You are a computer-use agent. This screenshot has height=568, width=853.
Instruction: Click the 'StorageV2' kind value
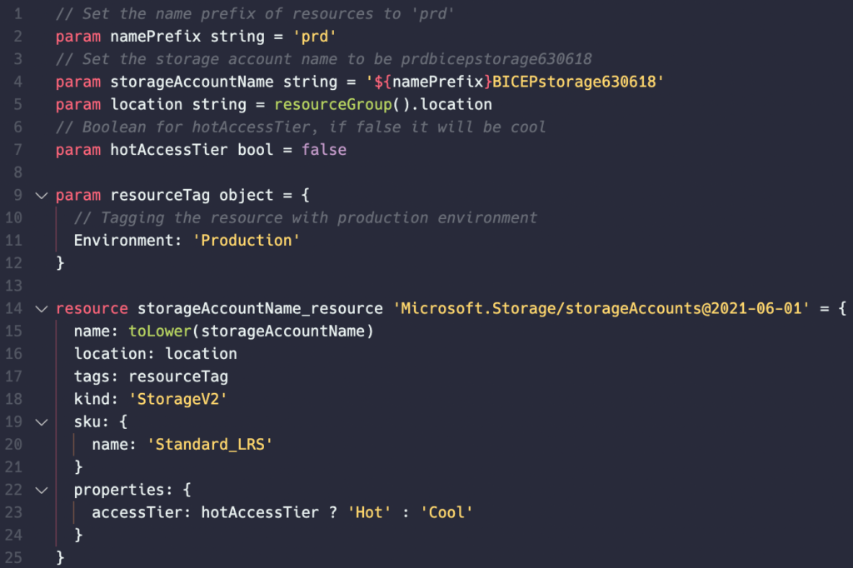tap(178, 399)
